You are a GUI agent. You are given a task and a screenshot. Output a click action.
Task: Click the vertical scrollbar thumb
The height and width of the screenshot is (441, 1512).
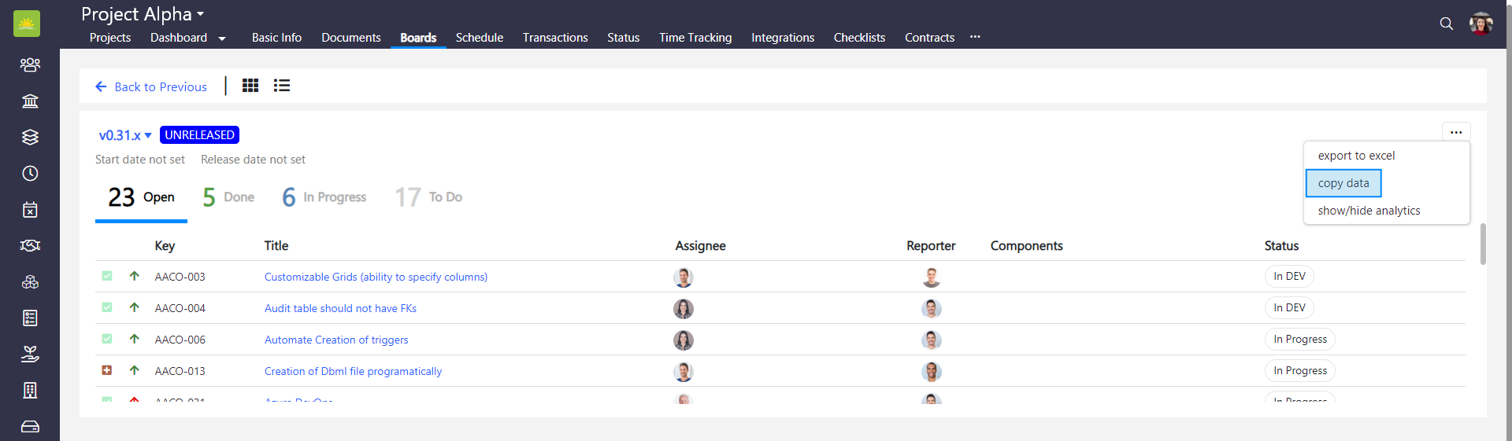pyautogui.click(x=1483, y=244)
